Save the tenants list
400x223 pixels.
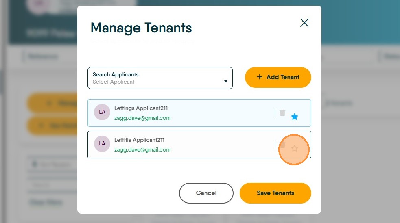point(275,193)
